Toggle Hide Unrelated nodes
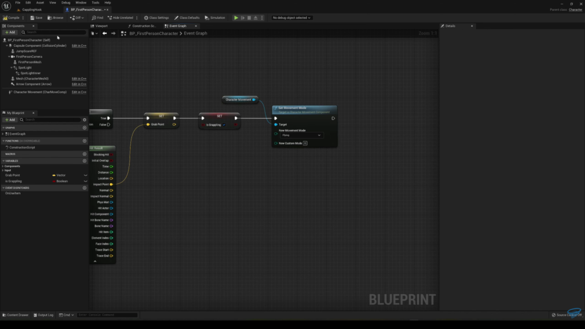The height and width of the screenshot is (329, 585). pyautogui.click(x=121, y=18)
